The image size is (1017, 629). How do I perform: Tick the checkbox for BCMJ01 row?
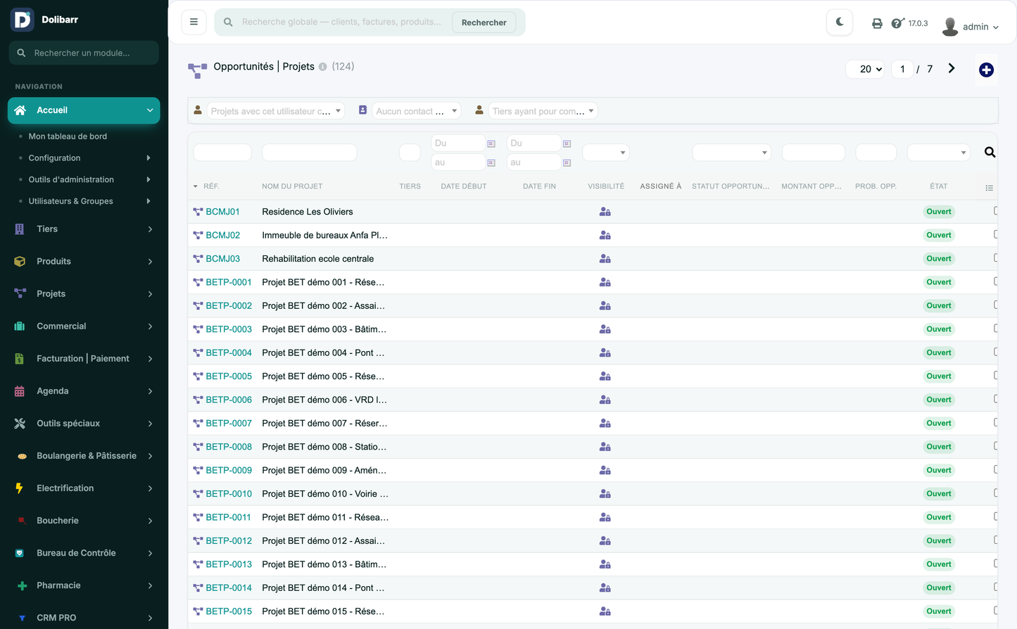coord(996,211)
